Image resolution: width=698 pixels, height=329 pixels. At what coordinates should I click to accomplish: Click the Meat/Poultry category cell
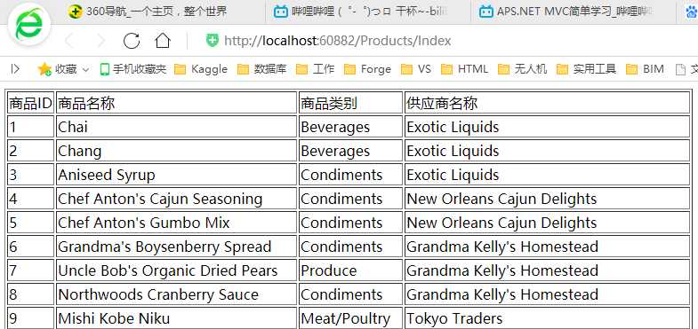click(350, 318)
